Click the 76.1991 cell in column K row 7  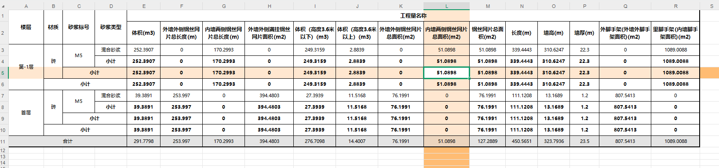(x=401, y=96)
